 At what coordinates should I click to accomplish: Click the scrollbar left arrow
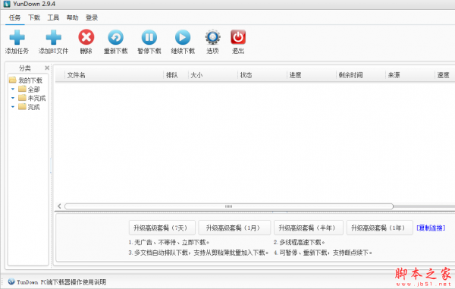tap(59, 206)
